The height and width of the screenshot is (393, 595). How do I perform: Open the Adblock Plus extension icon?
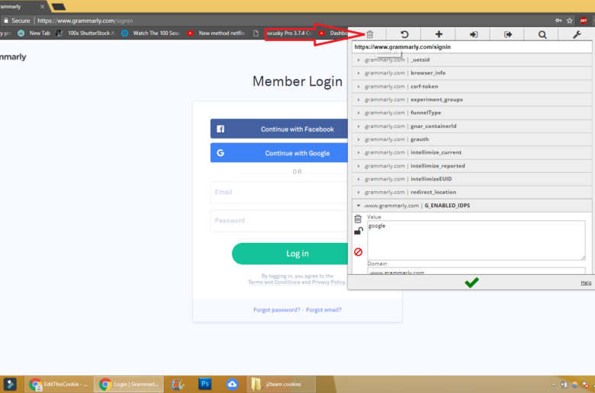584,21
